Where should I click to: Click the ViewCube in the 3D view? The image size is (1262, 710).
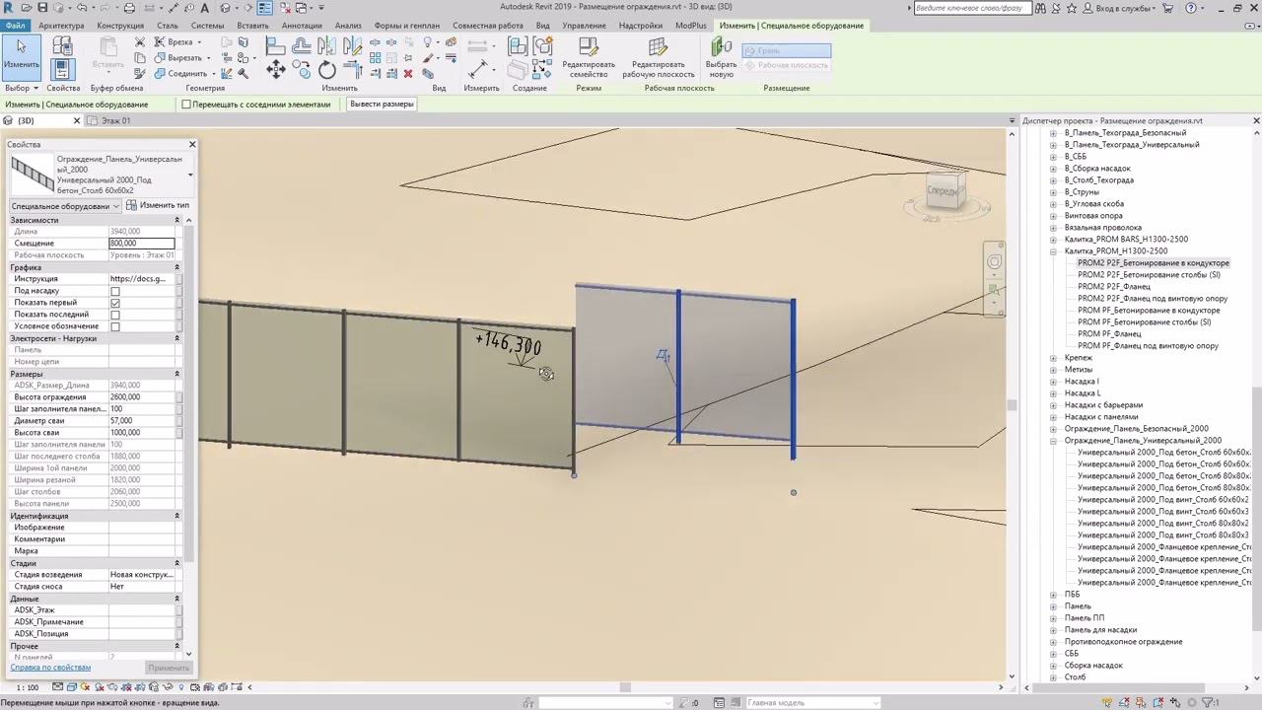tap(944, 190)
